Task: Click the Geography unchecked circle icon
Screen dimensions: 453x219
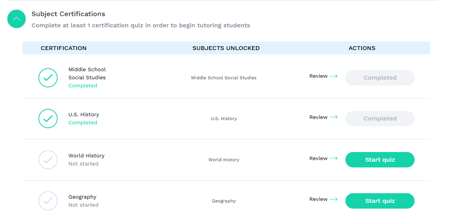Action: click(48, 201)
